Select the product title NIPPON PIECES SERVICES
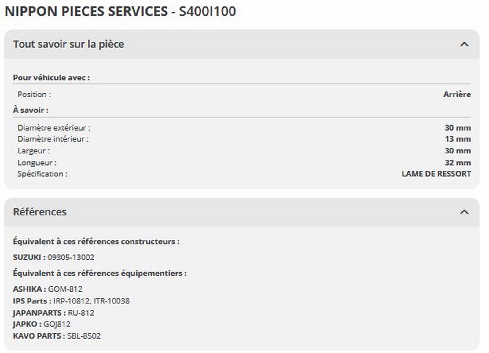 click(86, 12)
